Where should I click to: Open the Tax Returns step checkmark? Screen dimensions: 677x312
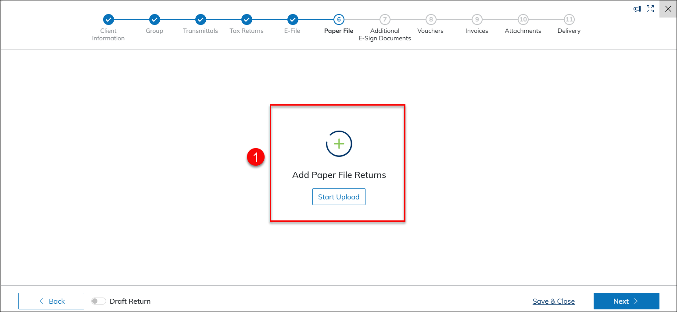[x=247, y=20]
